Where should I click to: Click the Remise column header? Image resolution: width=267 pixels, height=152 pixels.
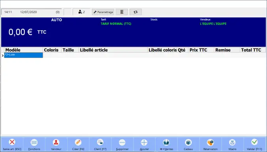(x=227, y=50)
